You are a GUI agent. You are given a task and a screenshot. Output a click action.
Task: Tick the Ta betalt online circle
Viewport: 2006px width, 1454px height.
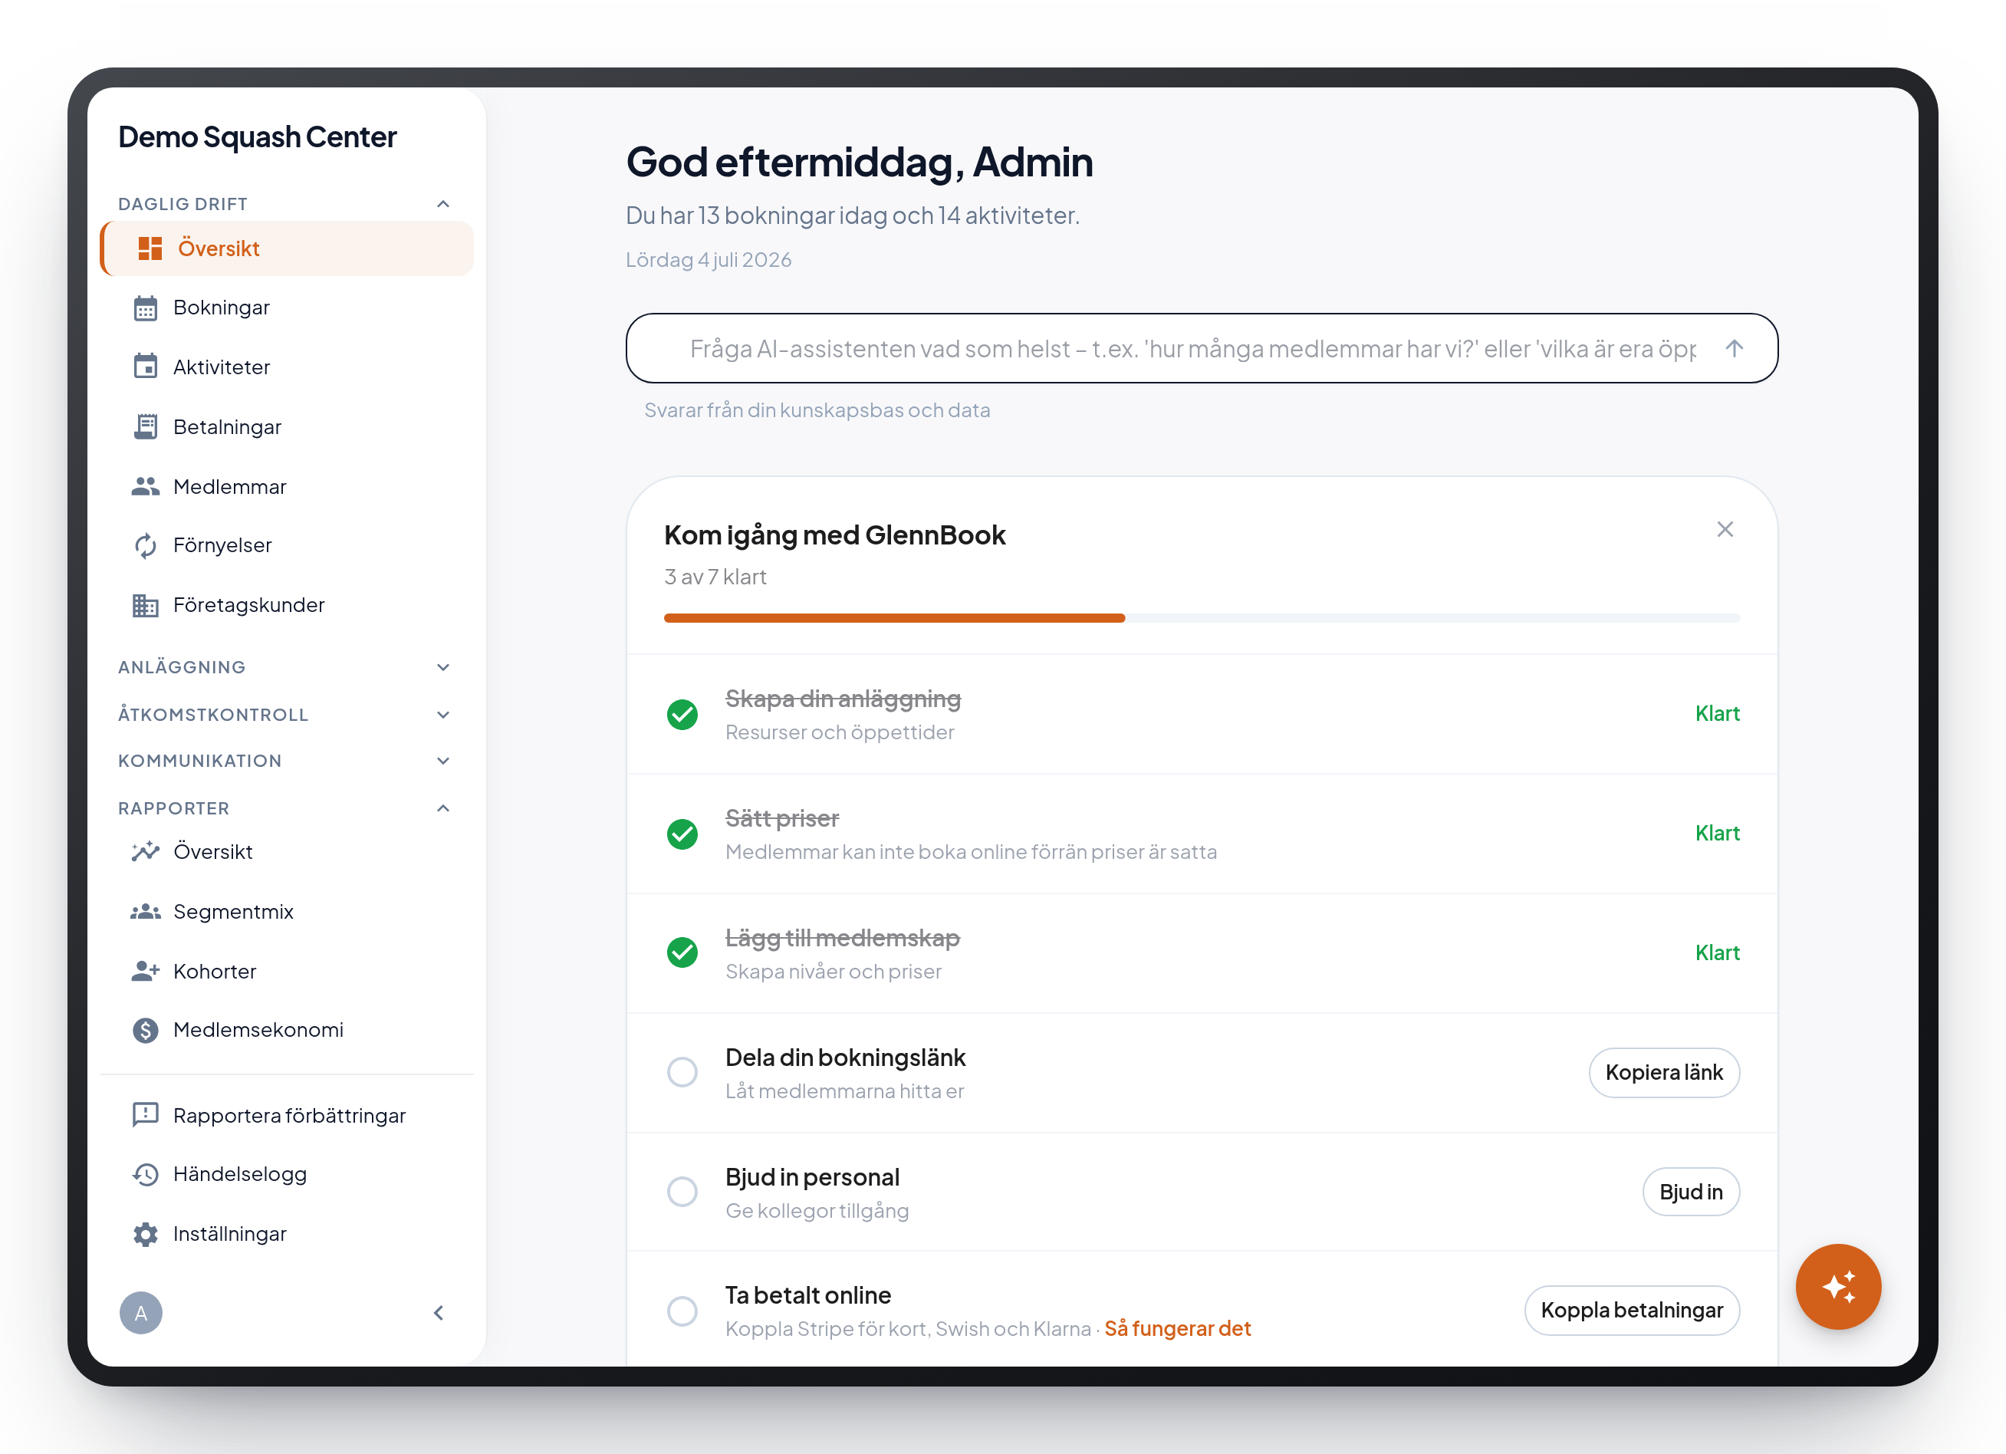(682, 1311)
